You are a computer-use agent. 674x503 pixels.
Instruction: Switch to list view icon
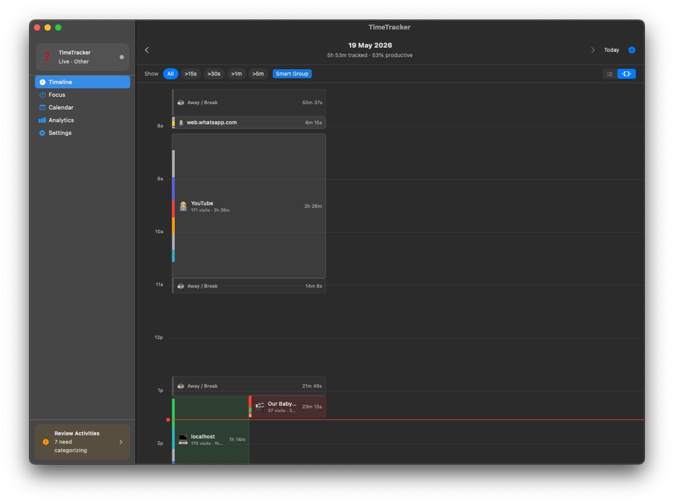[x=610, y=74]
